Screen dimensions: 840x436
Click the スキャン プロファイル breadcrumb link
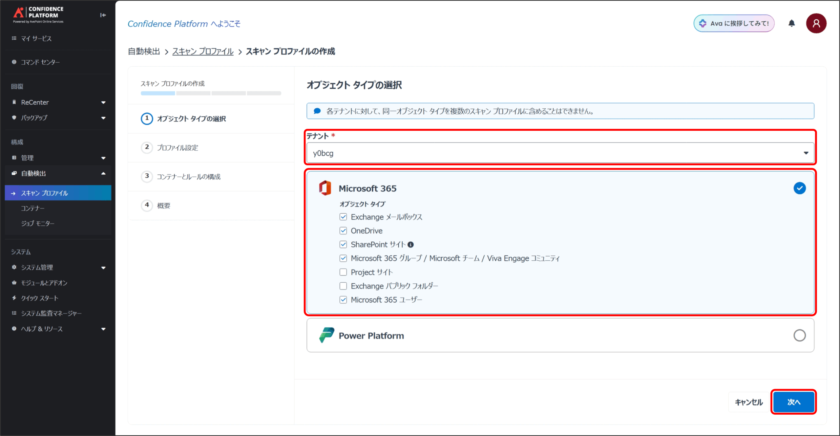click(x=203, y=52)
